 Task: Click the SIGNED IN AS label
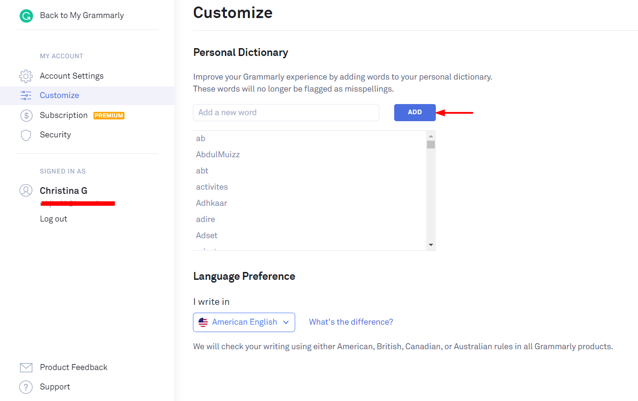63,171
